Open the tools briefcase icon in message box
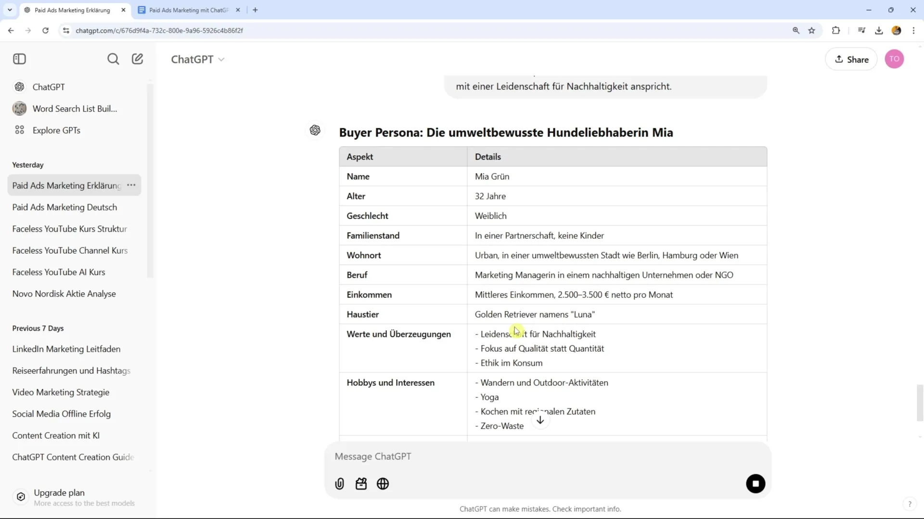The height and width of the screenshot is (519, 924). [x=361, y=484]
